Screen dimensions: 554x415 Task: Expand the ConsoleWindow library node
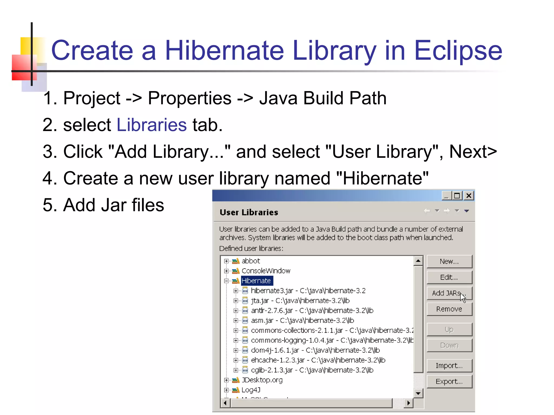coord(226,271)
